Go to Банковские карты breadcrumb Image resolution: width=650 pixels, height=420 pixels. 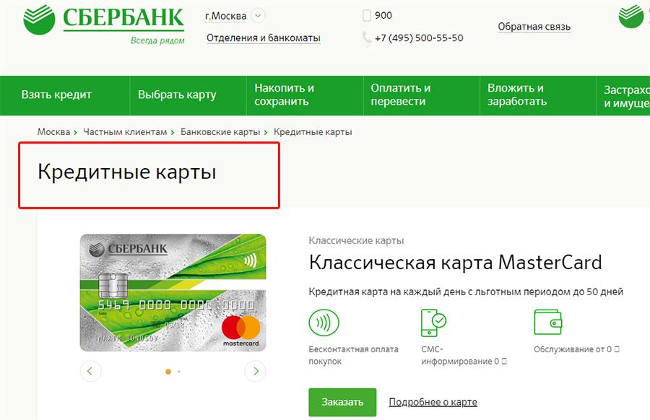click(220, 132)
